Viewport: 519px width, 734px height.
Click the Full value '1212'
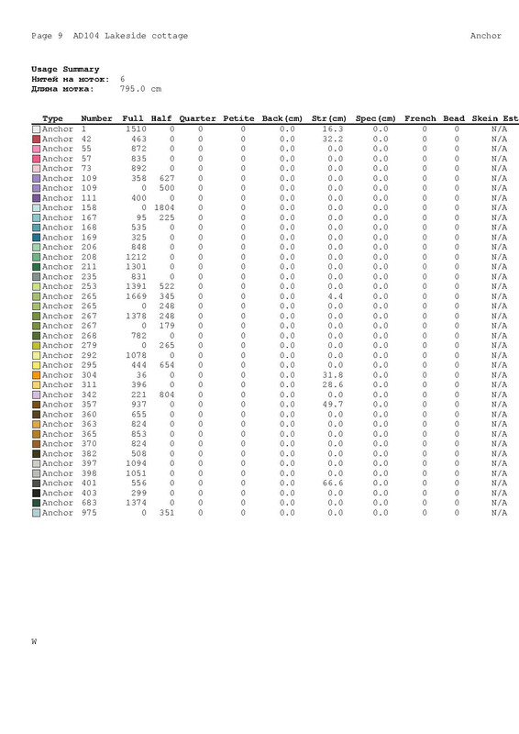pos(137,257)
